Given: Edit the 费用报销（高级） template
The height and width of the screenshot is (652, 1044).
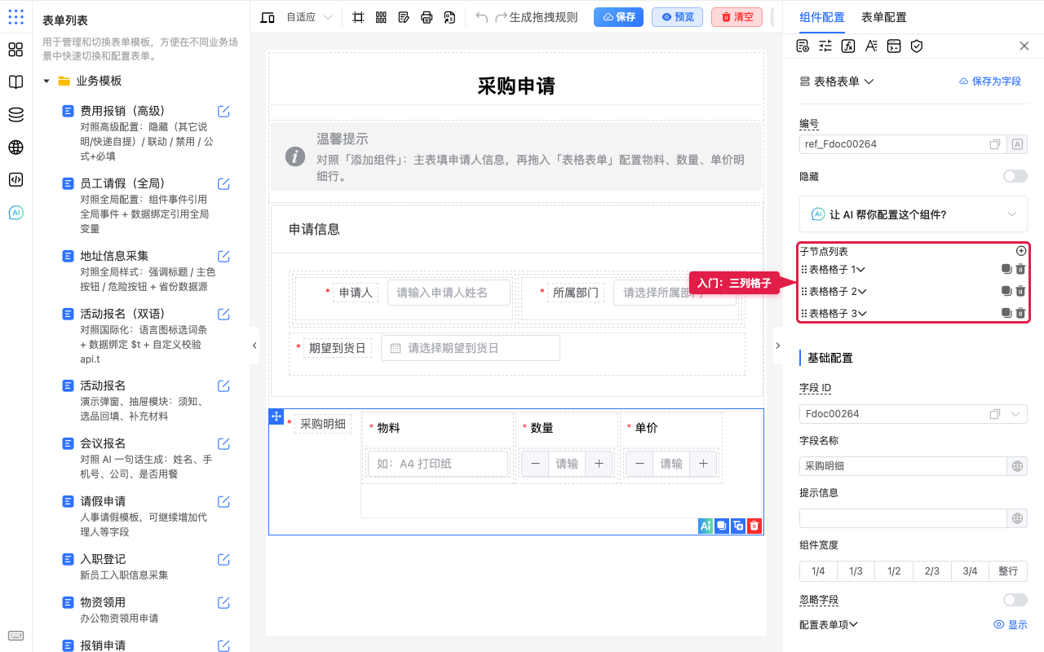Looking at the screenshot, I should pos(223,111).
